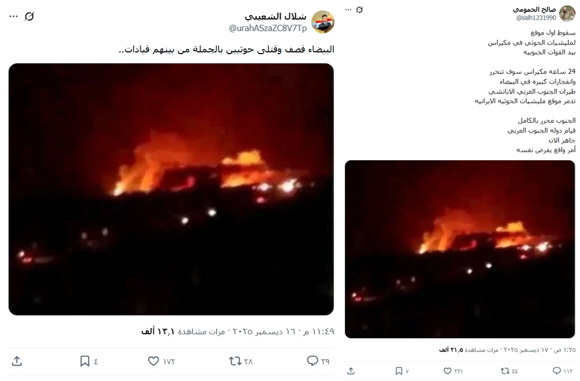
Task: Open the @urahASzaZC8V7Tp handle link
Action: coord(268,28)
